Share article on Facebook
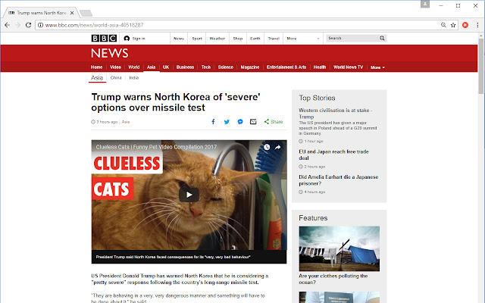The image size is (485, 303). (213, 122)
